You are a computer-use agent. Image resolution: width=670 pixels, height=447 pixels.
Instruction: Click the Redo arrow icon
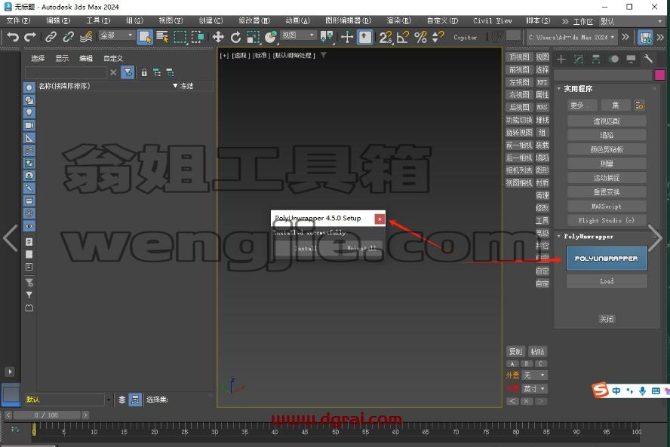tap(29, 37)
